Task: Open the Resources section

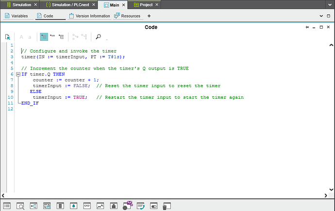Action: point(127,16)
